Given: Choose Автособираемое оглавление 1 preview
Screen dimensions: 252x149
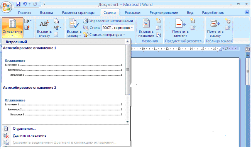Looking at the screenshot, I should [x=63, y=64].
